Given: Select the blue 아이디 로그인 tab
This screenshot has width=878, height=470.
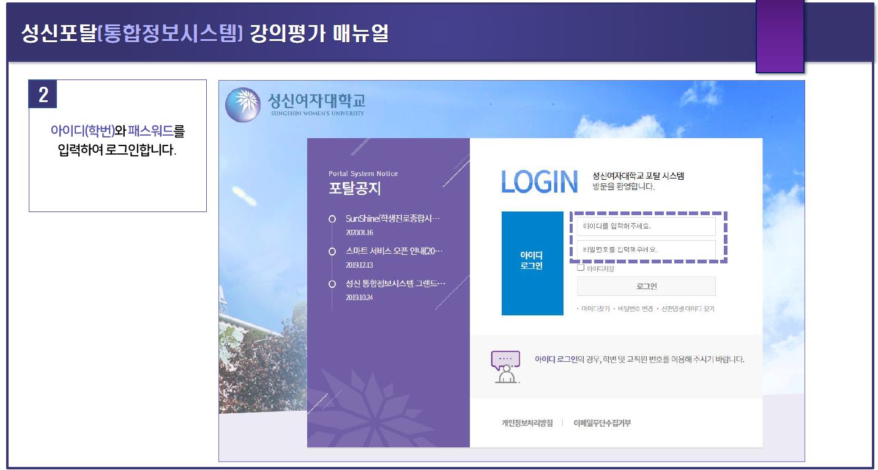Looking at the screenshot, I should point(532,263).
